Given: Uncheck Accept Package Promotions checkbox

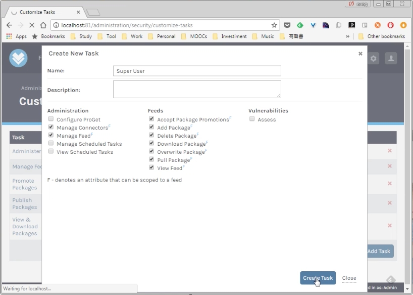Looking at the screenshot, I should [x=151, y=119].
